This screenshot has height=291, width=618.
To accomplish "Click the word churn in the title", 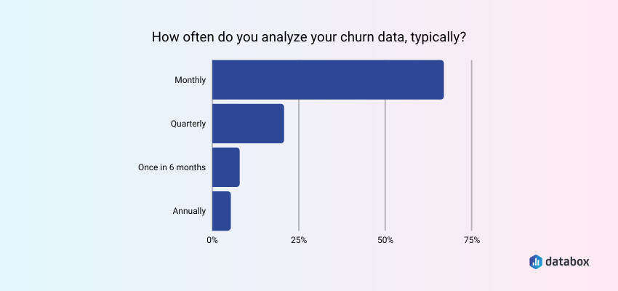I will click(344, 36).
